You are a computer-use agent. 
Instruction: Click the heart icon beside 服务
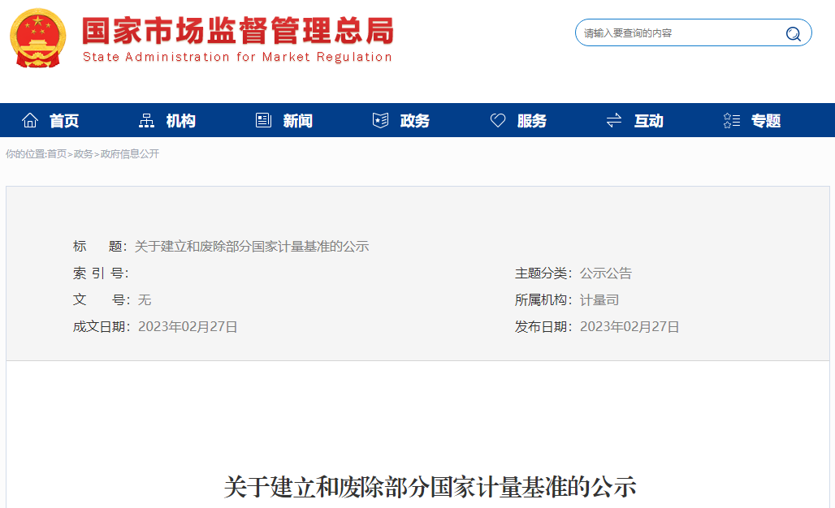click(x=498, y=121)
